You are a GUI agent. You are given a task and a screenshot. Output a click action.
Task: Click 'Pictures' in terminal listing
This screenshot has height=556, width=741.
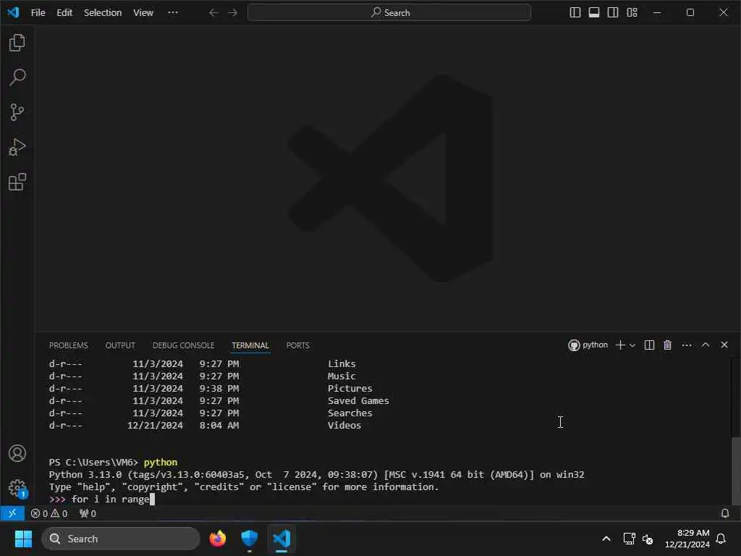pos(350,389)
